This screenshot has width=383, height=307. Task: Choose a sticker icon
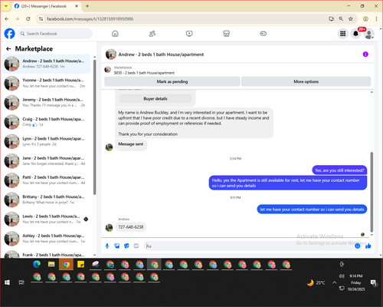point(126,246)
